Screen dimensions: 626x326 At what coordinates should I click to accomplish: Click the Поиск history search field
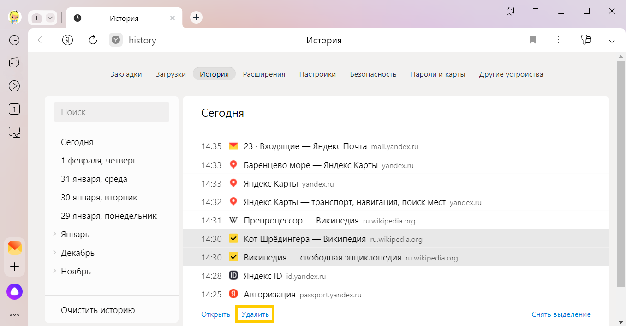pyautogui.click(x=112, y=112)
